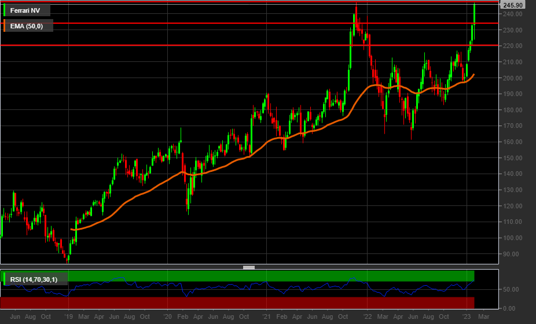536x324 pixels.
Task: Click the 150.00 price axis label
Action: pos(512,158)
